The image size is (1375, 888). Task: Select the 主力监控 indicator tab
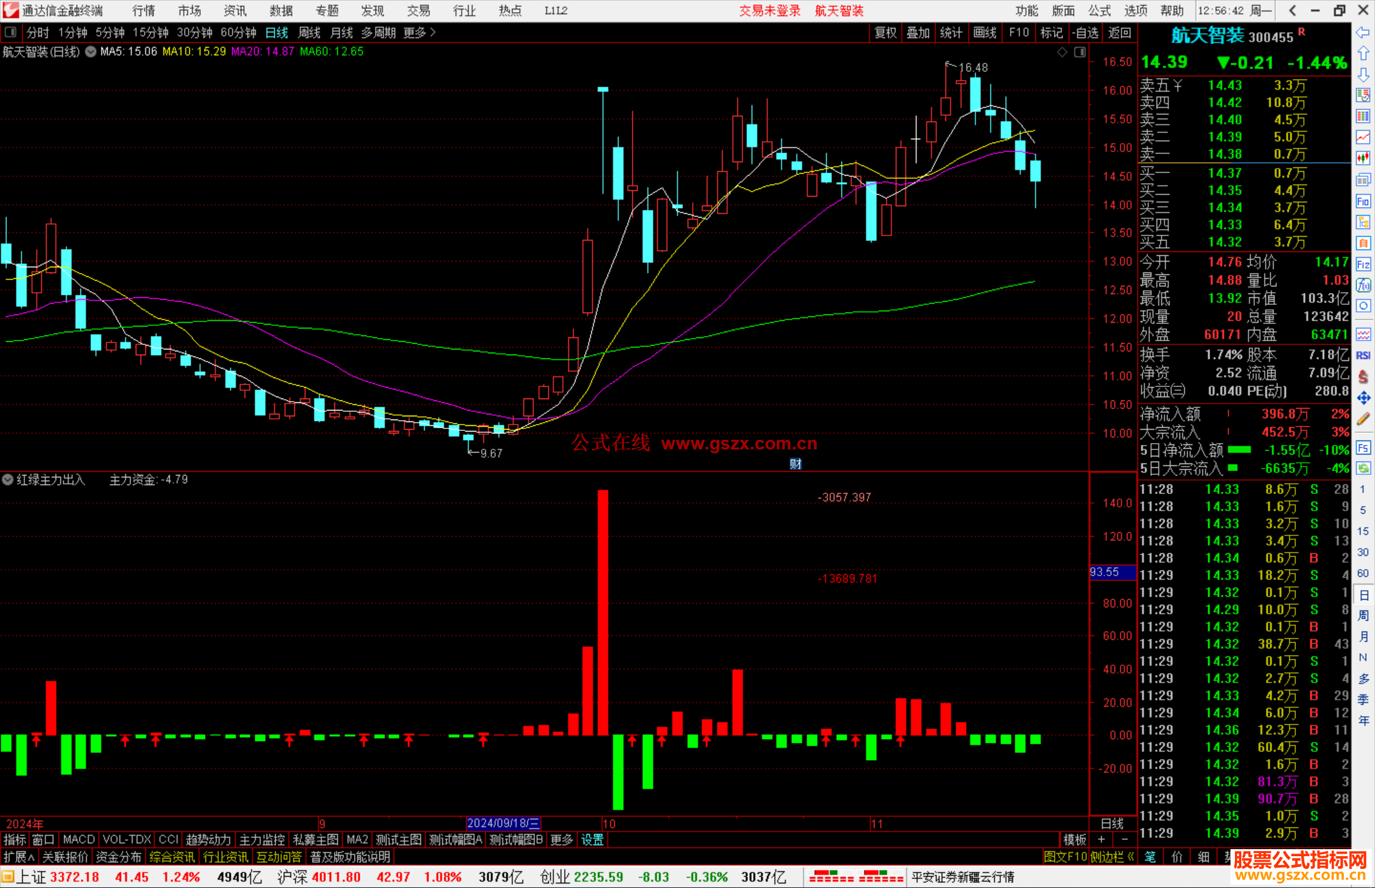click(x=262, y=840)
